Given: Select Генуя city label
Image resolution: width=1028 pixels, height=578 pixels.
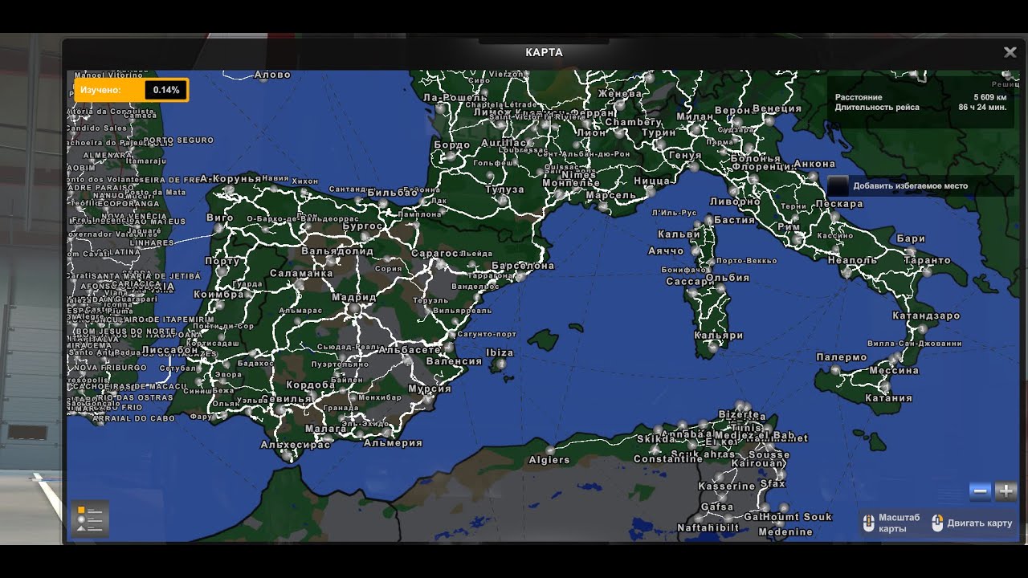Looking at the screenshot, I should click(x=685, y=155).
